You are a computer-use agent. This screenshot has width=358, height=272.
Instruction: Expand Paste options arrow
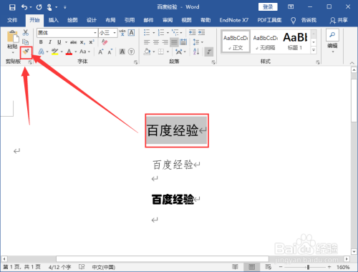pos(13,52)
